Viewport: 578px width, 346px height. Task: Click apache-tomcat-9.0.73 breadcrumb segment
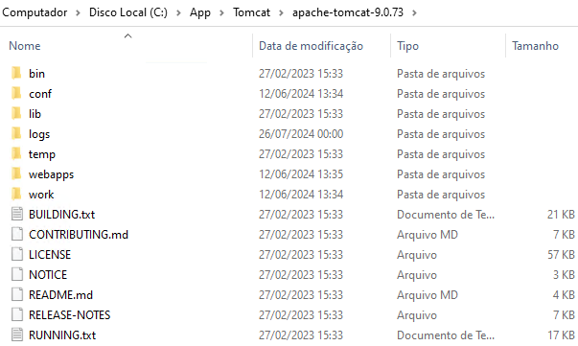(348, 12)
